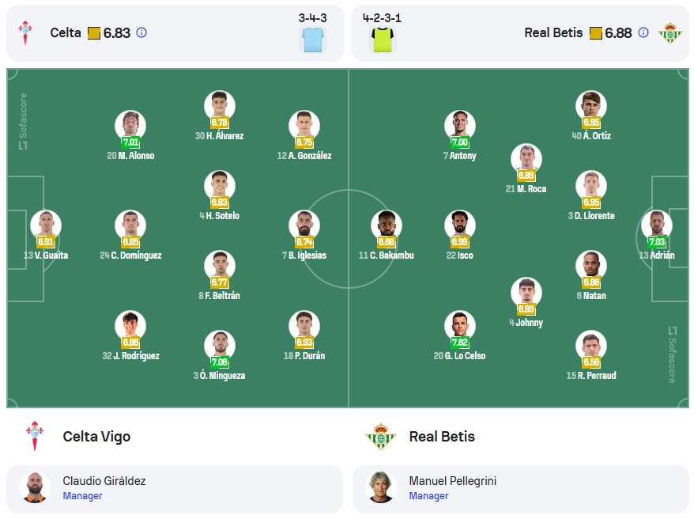Select B. Iglesias player name label
Image resolution: width=694 pixels, height=519 pixels.
click(304, 256)
